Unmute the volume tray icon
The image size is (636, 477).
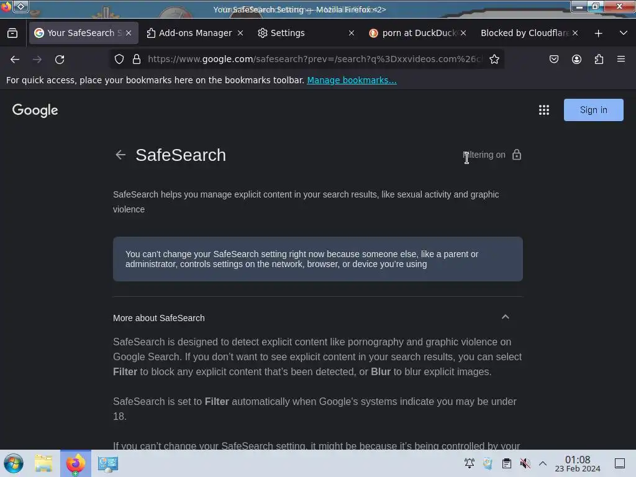(525, 463)
